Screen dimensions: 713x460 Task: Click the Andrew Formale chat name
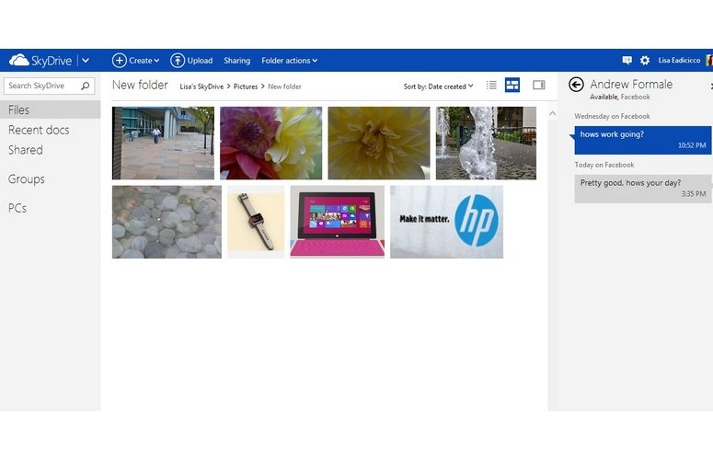click(x=631, y=84)
